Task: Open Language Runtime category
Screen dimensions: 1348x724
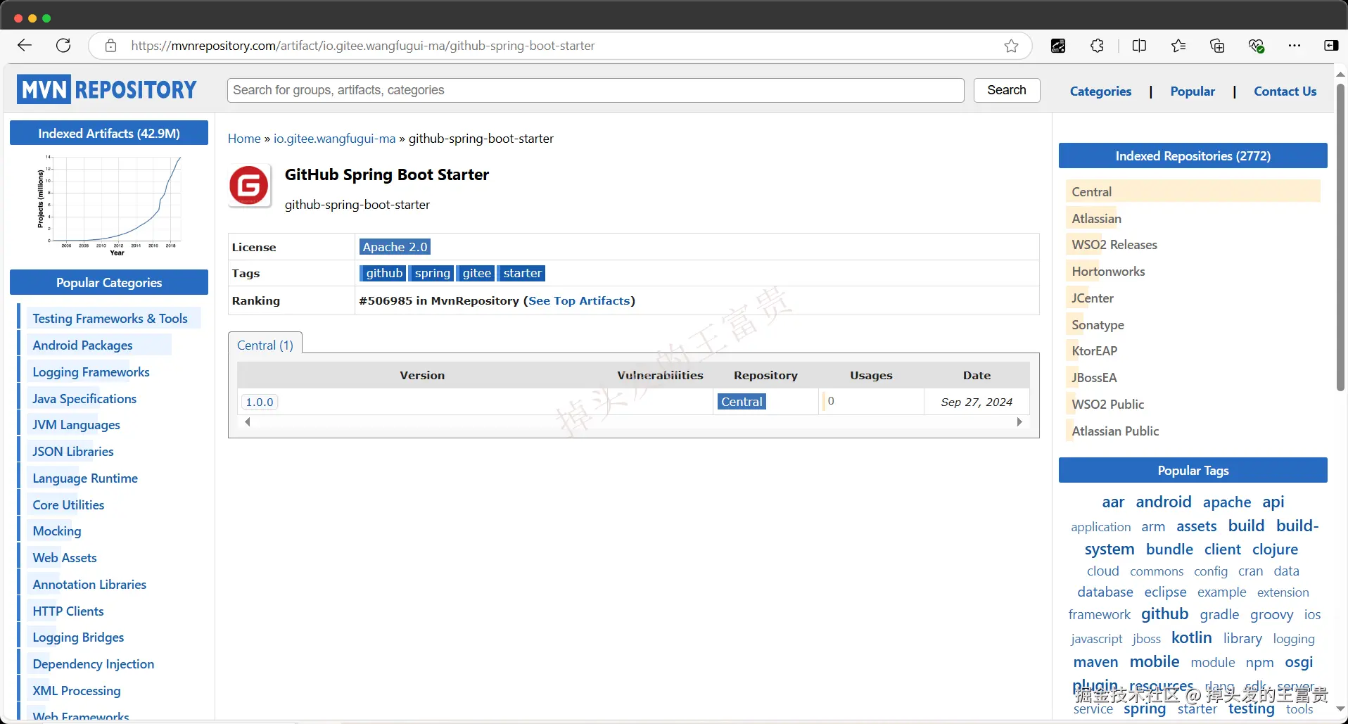Action: [85, 478]
